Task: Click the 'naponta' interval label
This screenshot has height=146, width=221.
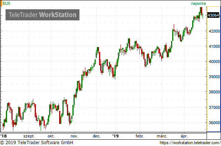Action: pyautogui.click(x=198, y=4)
